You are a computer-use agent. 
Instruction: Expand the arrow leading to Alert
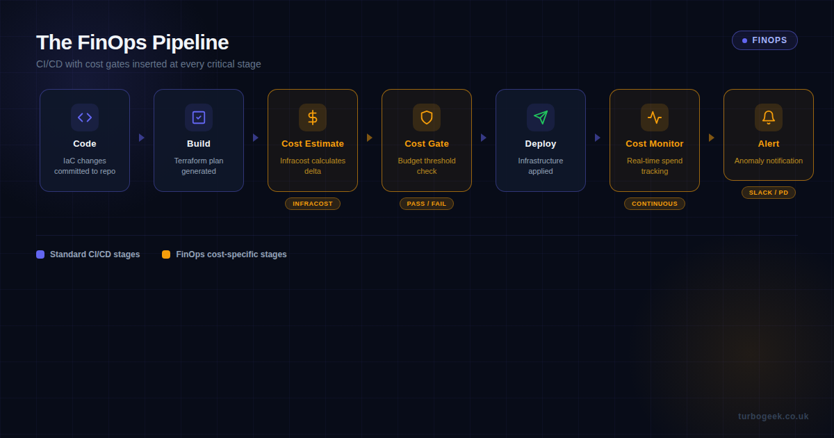pyautogui.click(x=711, y=137)
